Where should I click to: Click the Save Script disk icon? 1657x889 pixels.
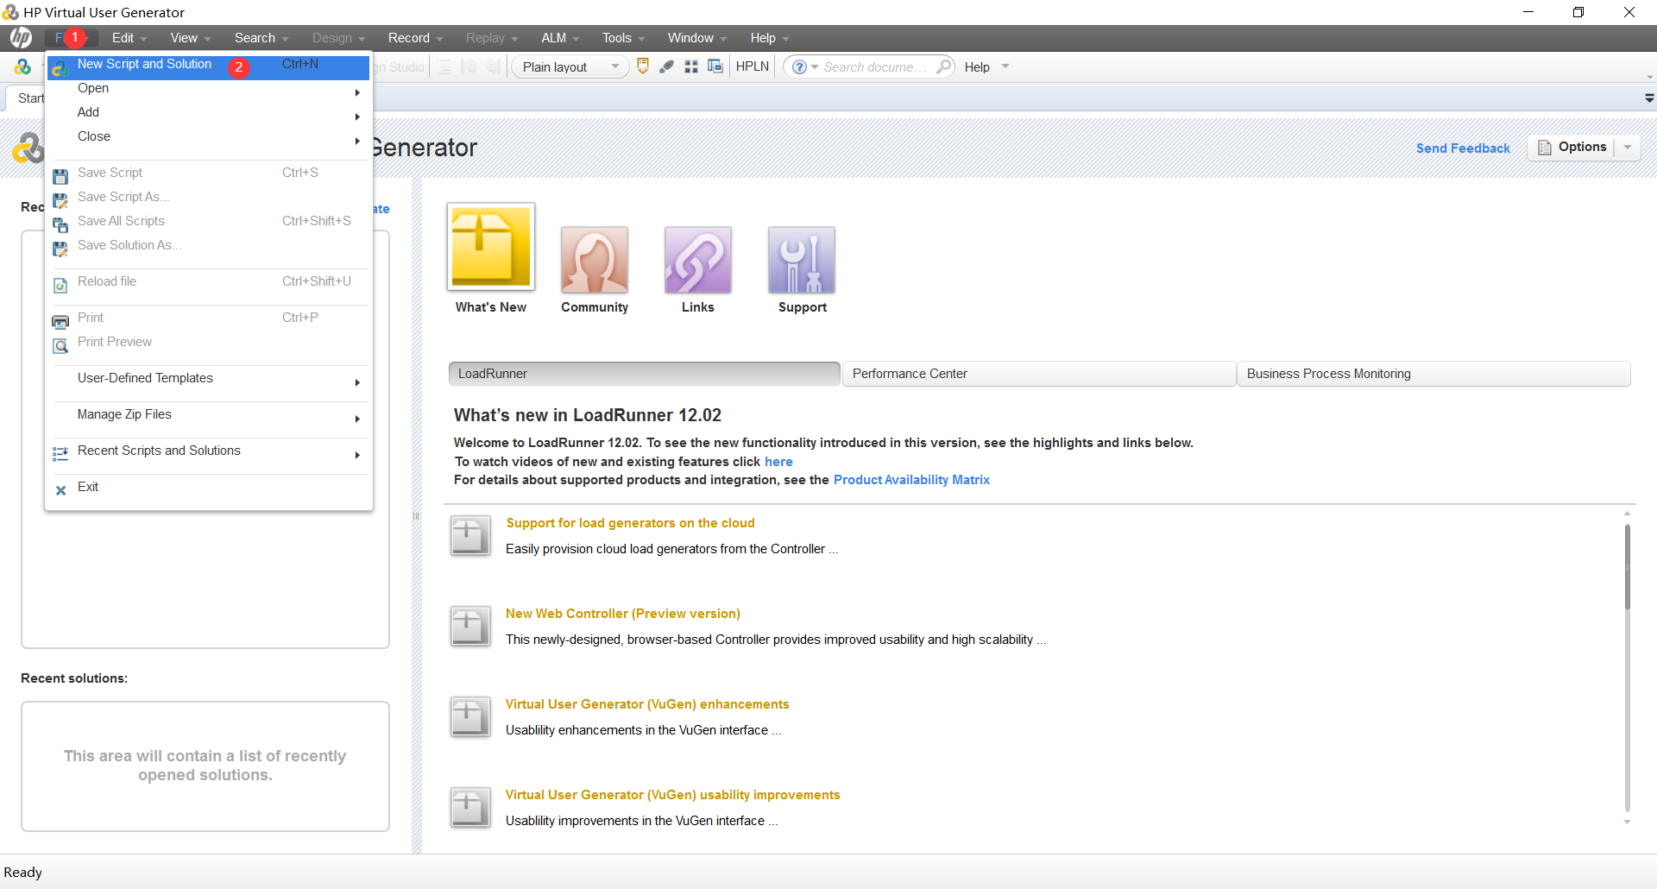[x=60, y=176]
